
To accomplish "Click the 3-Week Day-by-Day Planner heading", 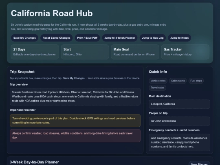I will (x=34, y=162).
